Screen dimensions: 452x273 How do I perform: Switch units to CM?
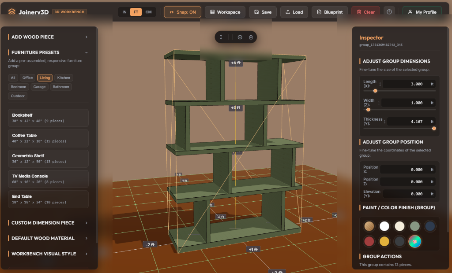point(148,12)
